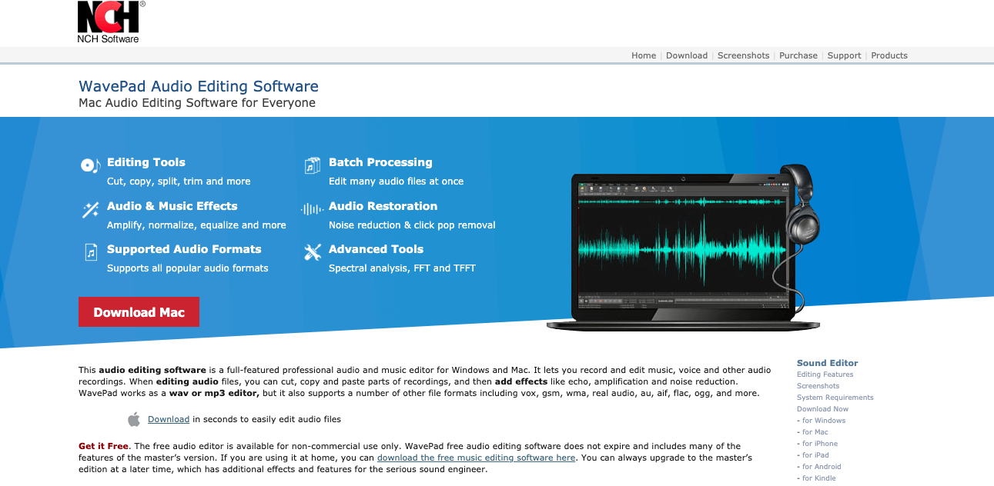Follow the Download link next to Apple logo

click(169, 419)
